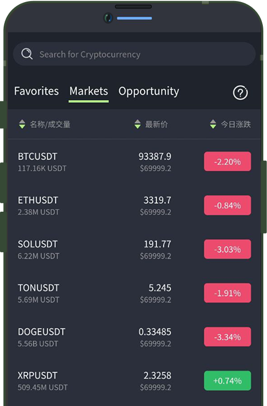Sort by today's change arrows icon

pos(213,124)
